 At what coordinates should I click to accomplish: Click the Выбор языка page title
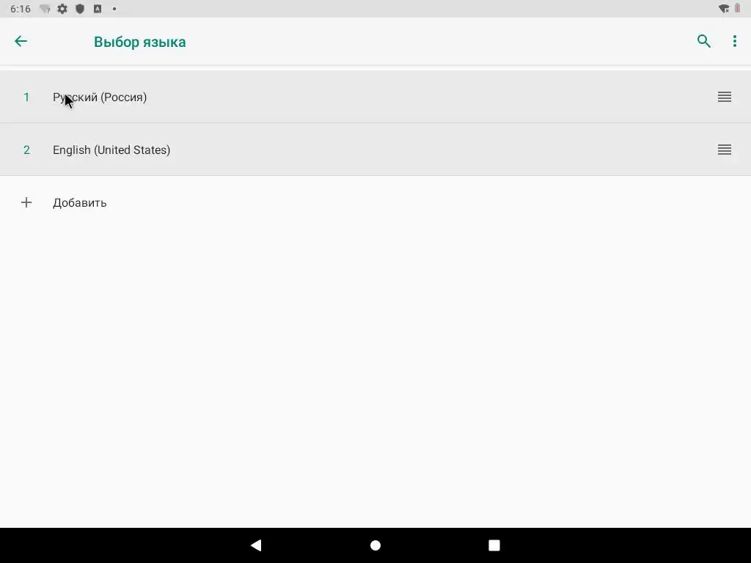[140, 42]
